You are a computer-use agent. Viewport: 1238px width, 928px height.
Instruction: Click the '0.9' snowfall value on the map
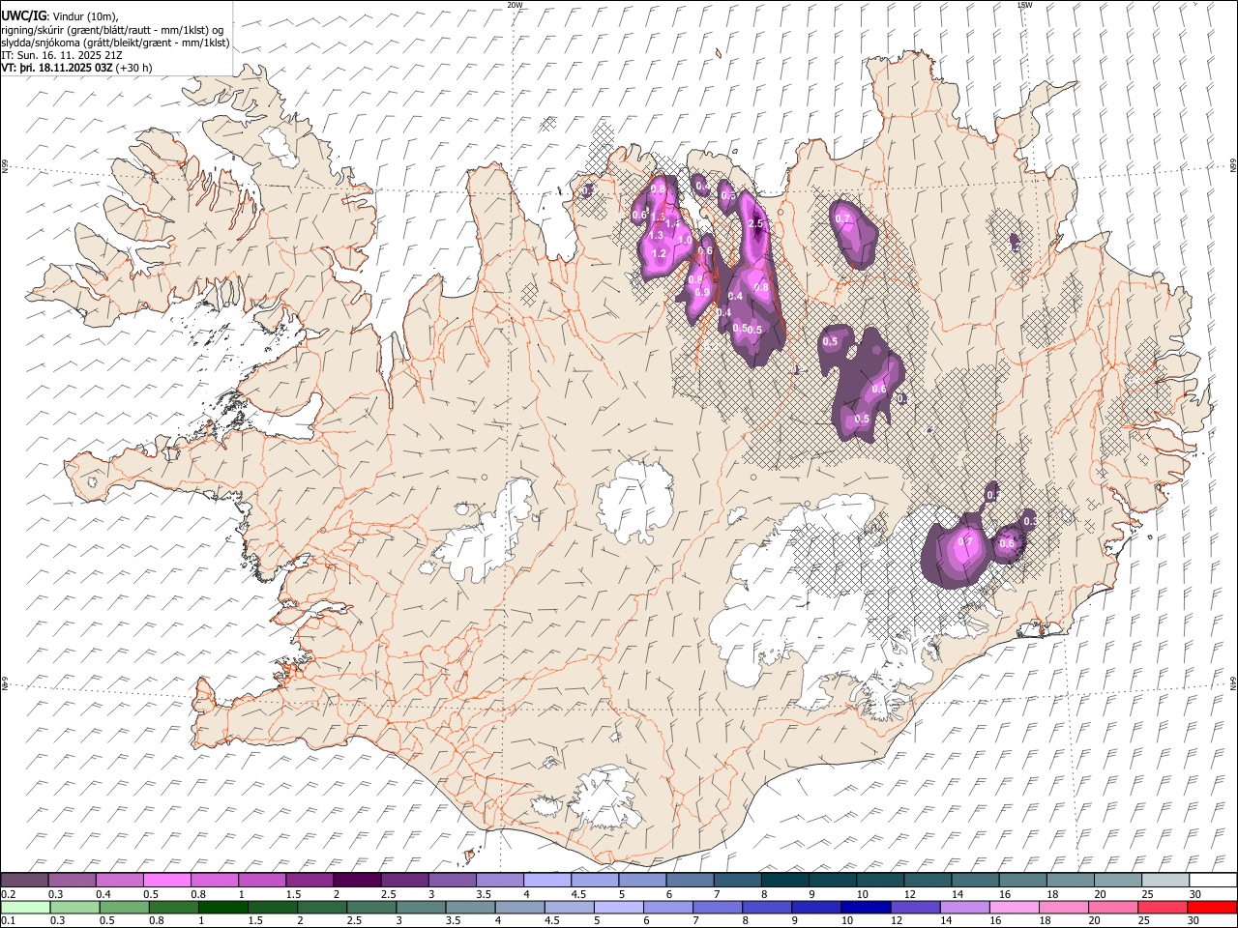click(x=702, y=292)
